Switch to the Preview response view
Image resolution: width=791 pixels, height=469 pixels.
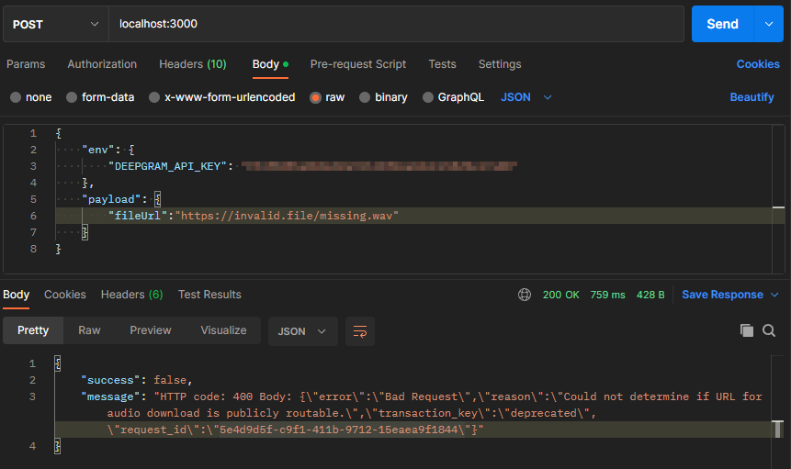pyautogui.click(x=151, y=330)
